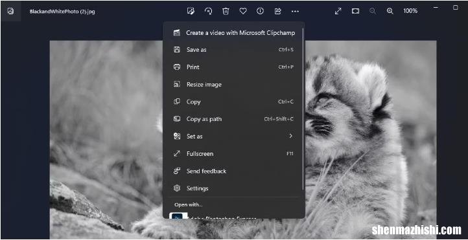Viewport: 468px width, 240px height.
Task: Choose Resize image in the menu
Action: click(x=234, y=85)
